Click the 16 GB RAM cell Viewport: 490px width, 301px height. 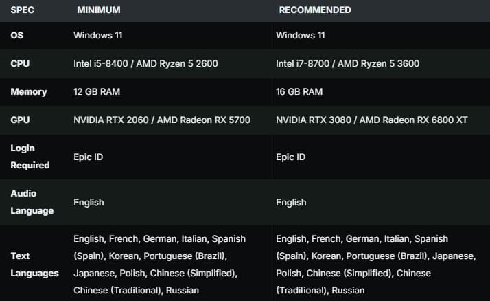pos(299,91)
